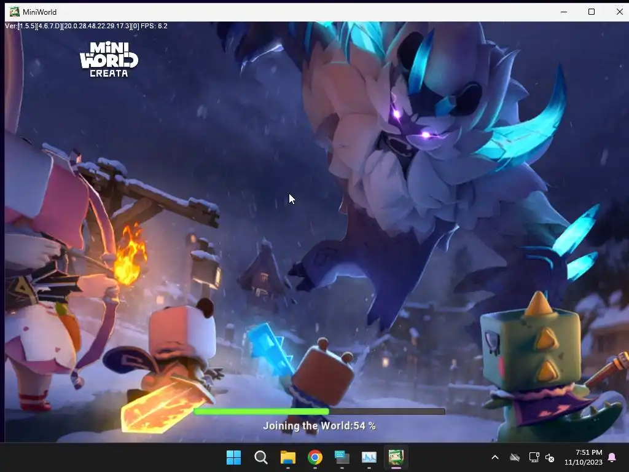
Task: Click the green loading progress bar
Action: pyautogui.click(x=319, y=411)
